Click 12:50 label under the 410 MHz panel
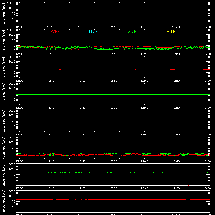The height and width of the screenshot is (215, 215). 176,54
